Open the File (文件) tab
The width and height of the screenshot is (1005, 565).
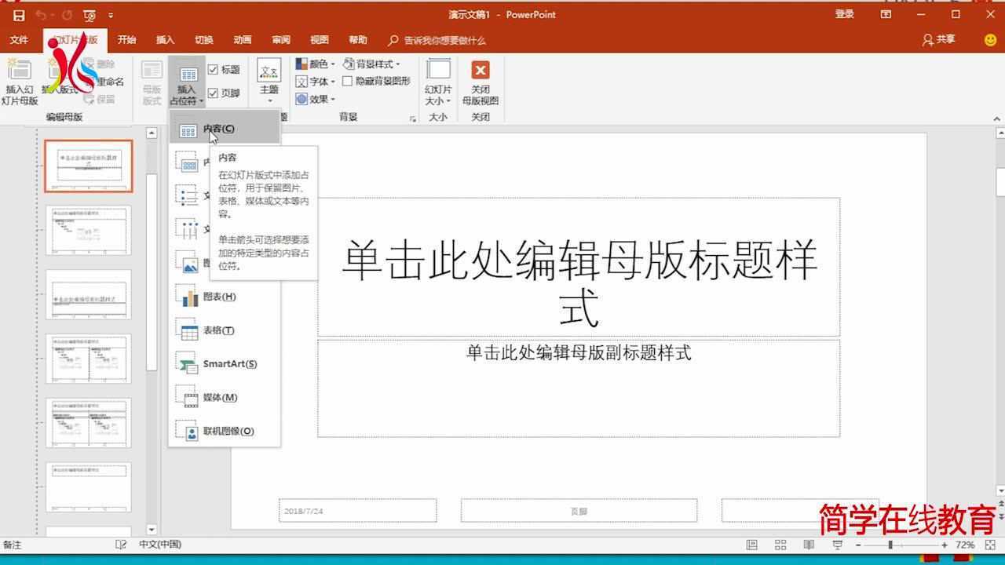click(19, 40)
